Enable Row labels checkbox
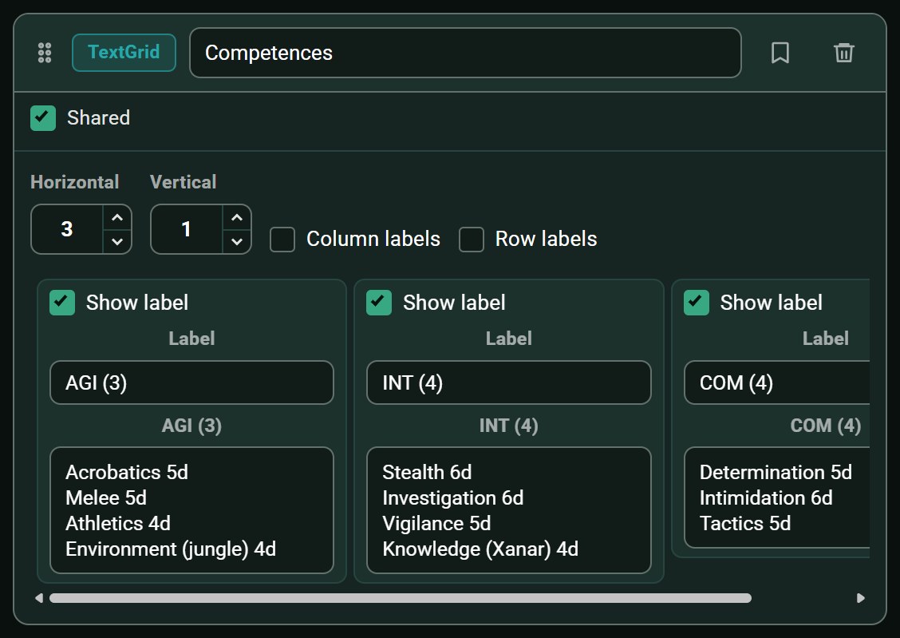900x638 pixels. coord(472,239)
